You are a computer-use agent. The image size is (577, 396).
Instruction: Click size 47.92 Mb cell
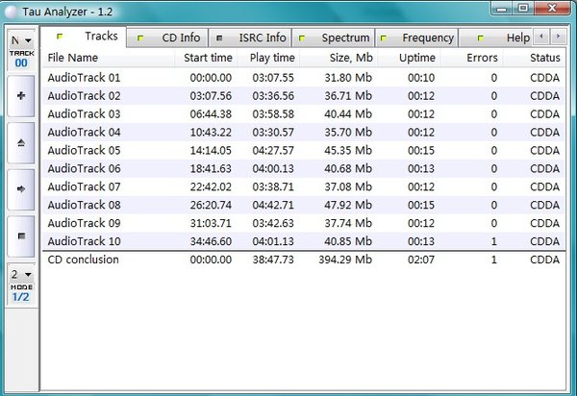click(348, 205)
